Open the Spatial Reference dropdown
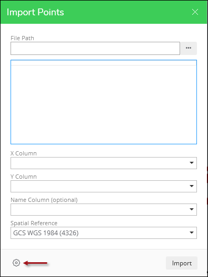 [104, 233]
